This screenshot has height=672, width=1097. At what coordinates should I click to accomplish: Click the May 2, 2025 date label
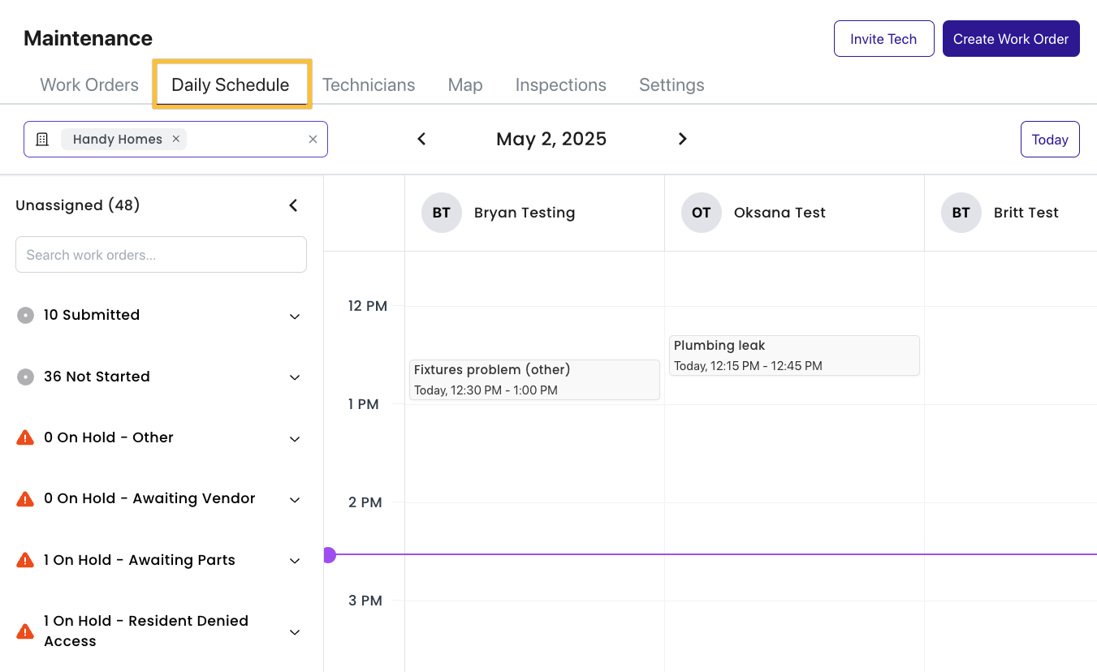pos(551,139)
